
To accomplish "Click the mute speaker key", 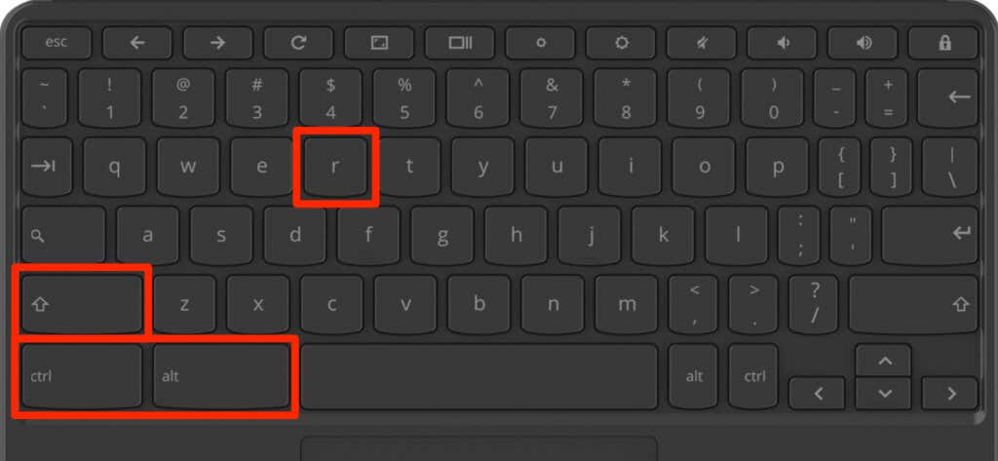I will click(702, 43).
